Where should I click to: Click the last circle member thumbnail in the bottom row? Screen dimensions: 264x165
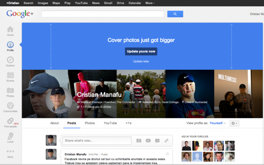click(230, 157)
